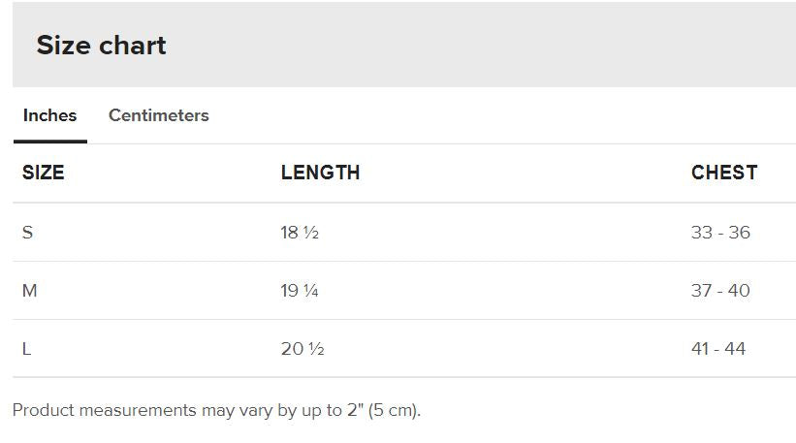Select the L size row label
Image resolution: width=796 pixels, height=443 pixels.
26,349
